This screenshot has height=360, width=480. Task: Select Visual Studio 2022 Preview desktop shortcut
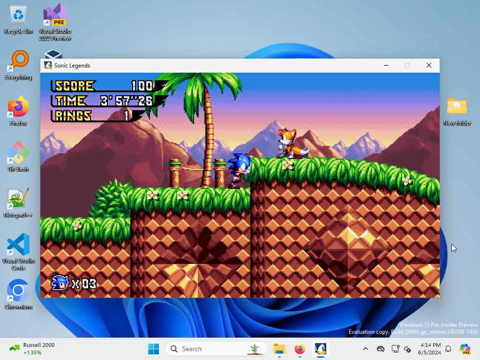coord(55,22)
